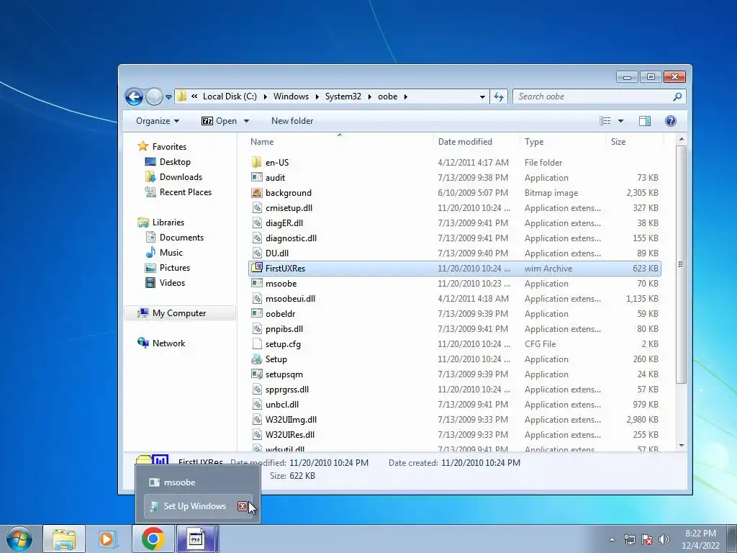Select the Setup application icon

tap(257, 359)
